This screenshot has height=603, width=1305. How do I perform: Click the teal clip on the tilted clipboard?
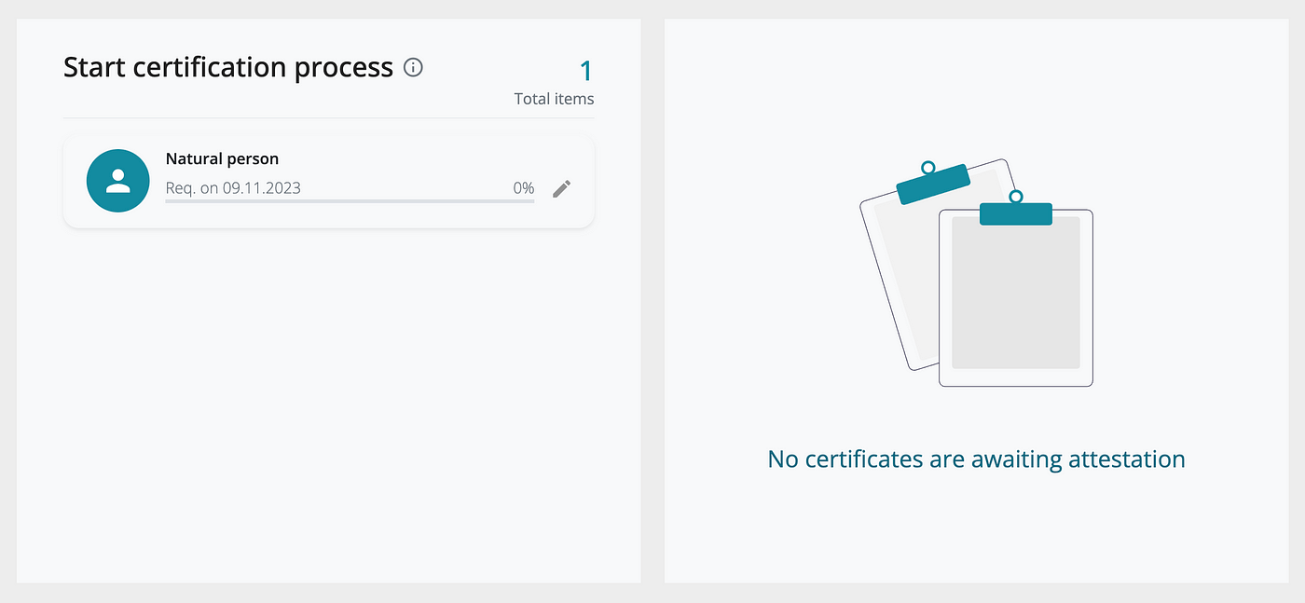(x=932, y=183)
